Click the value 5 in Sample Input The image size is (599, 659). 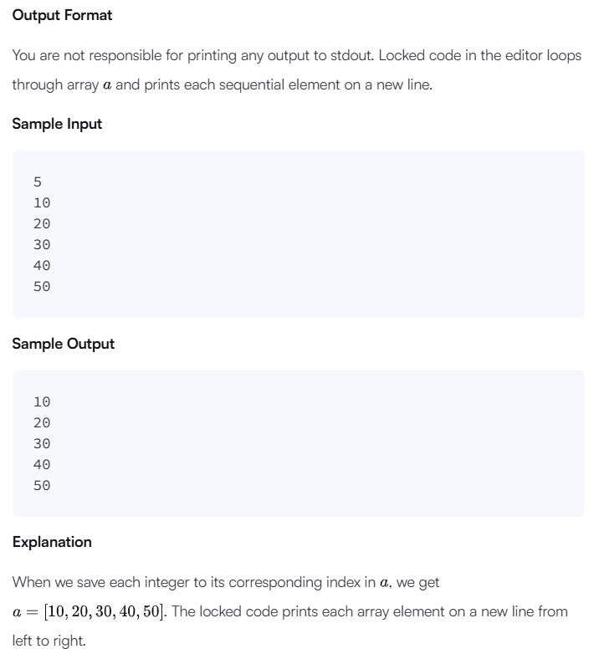(x=38, y=182)
